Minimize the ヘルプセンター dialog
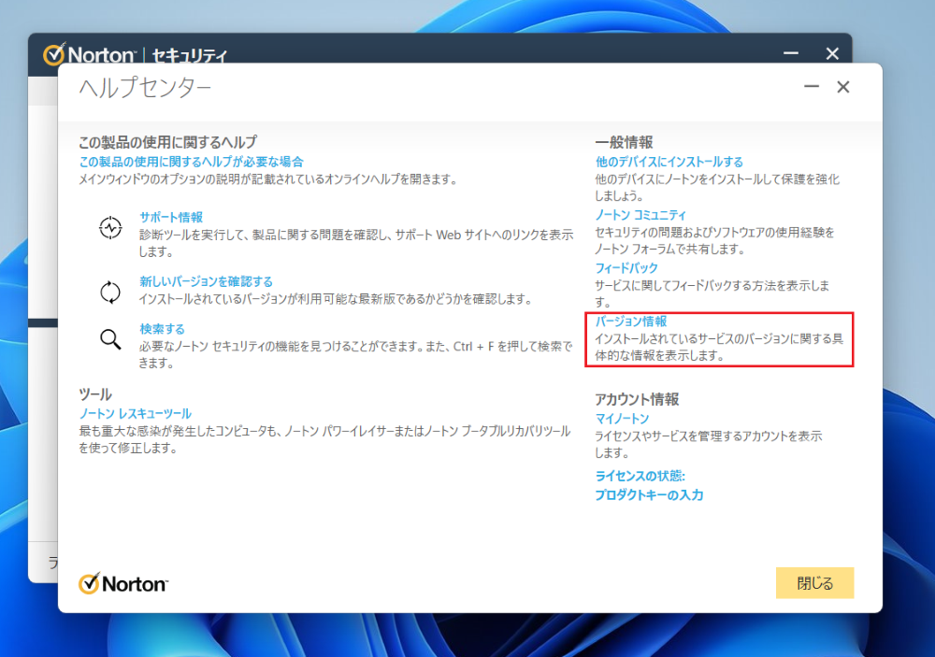The width and height of the screenshot is (935, 657). pyautogui.click(x=811, y=87)
